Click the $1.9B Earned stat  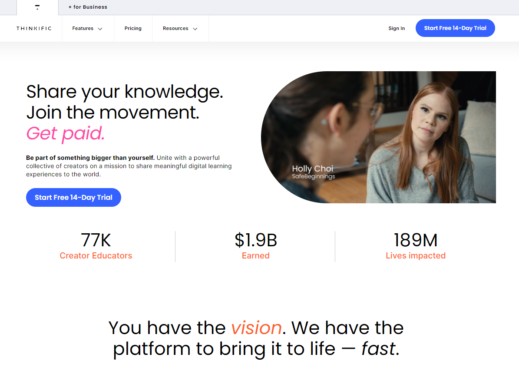pos(255,246)
